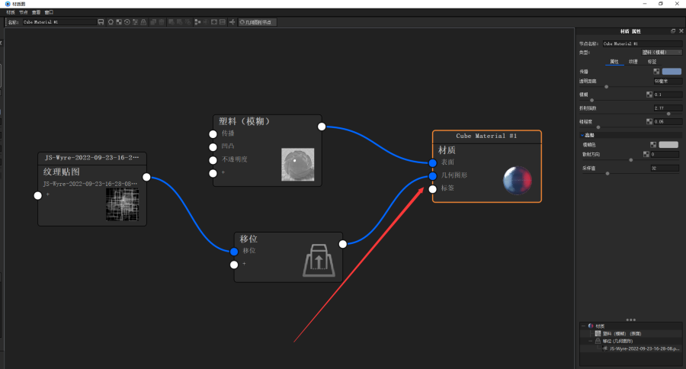
Task: Click the texture icon next to 镜面色
Action: click(653, 144)
